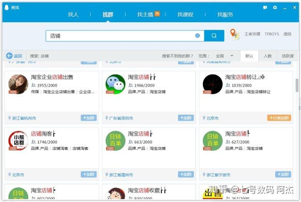Join the group located in 浙江省宁波市
301x202 pixels.
(283, 174)
